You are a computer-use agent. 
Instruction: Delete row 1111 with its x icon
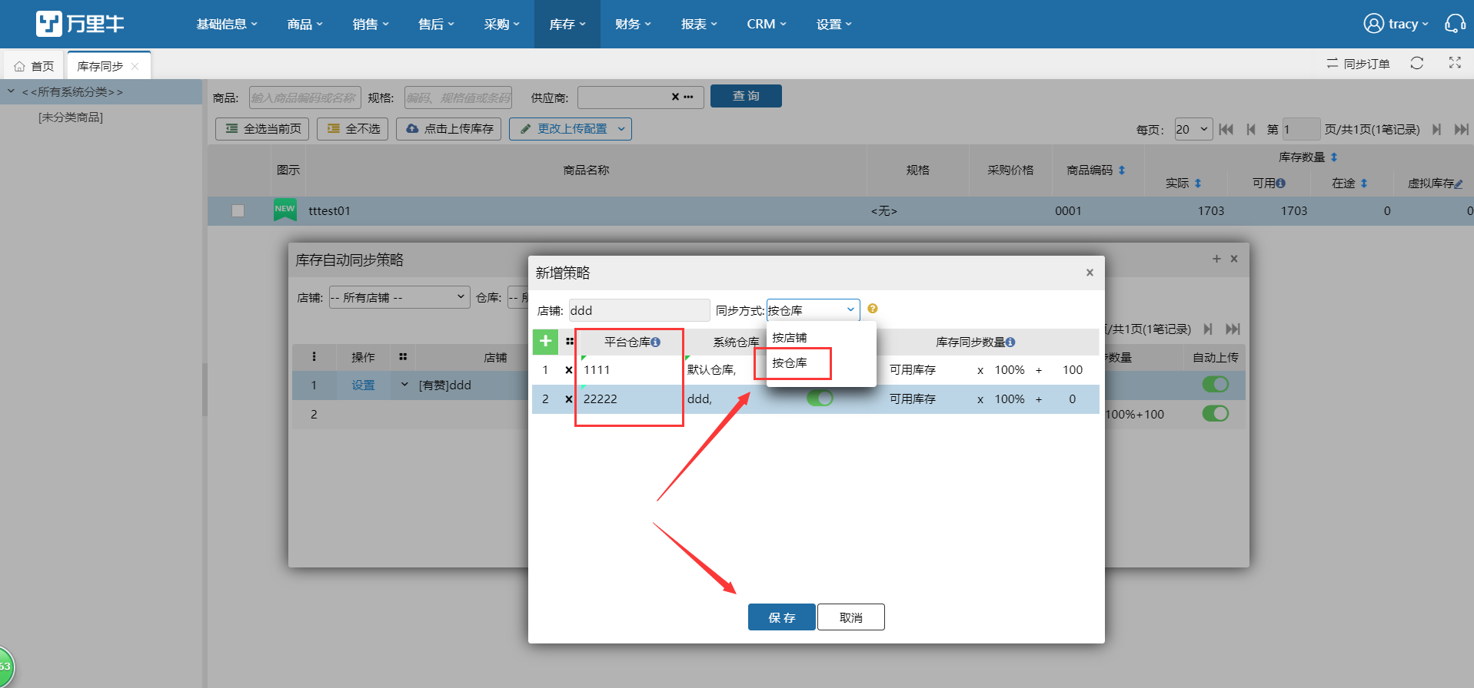tap(569, 370)
